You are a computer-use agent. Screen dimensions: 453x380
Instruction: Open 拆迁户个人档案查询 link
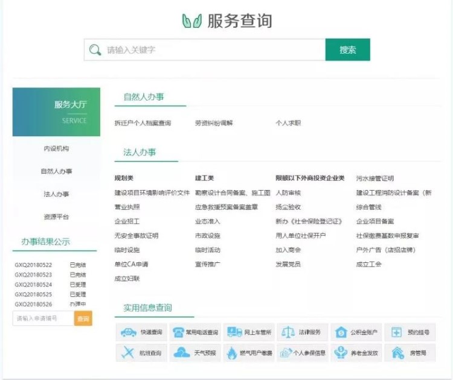(143, 123)
